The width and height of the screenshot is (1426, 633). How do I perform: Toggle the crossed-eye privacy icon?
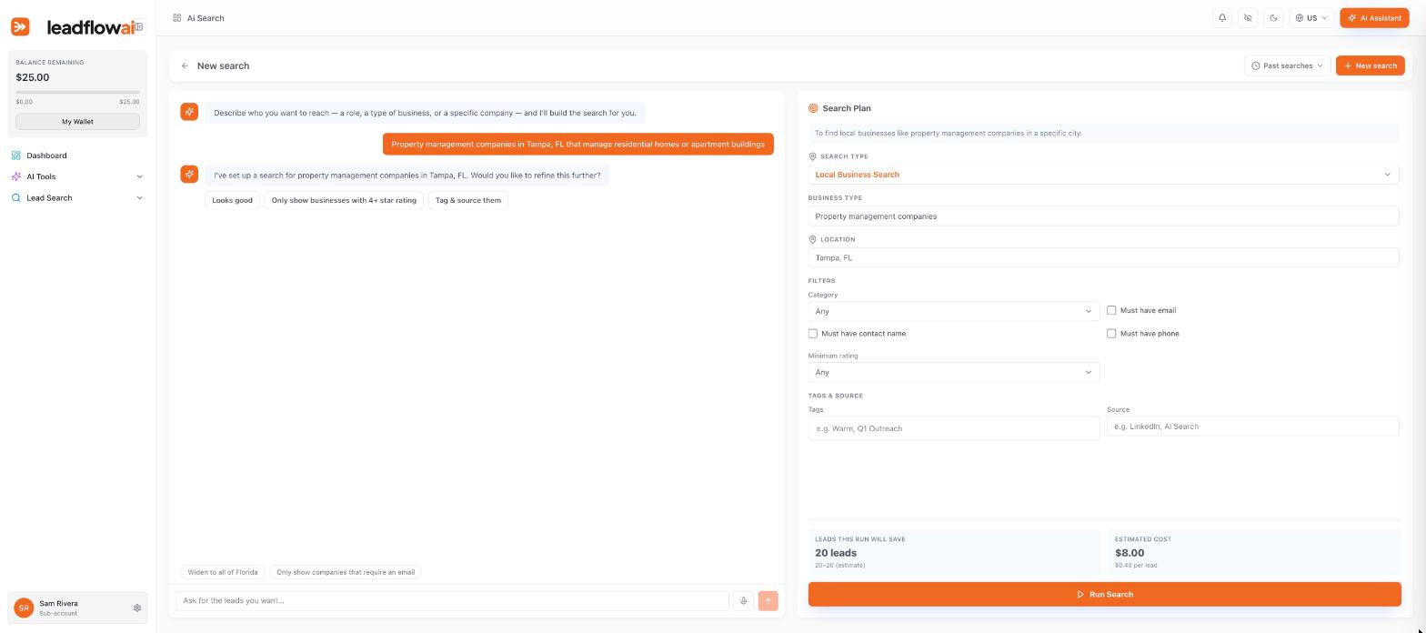point(1248,18)
